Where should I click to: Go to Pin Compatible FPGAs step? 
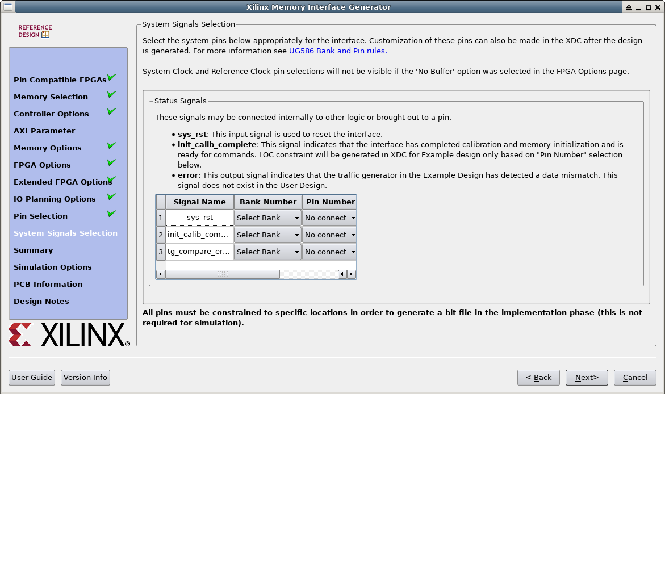pyautogui.click(x=60, y=80)
